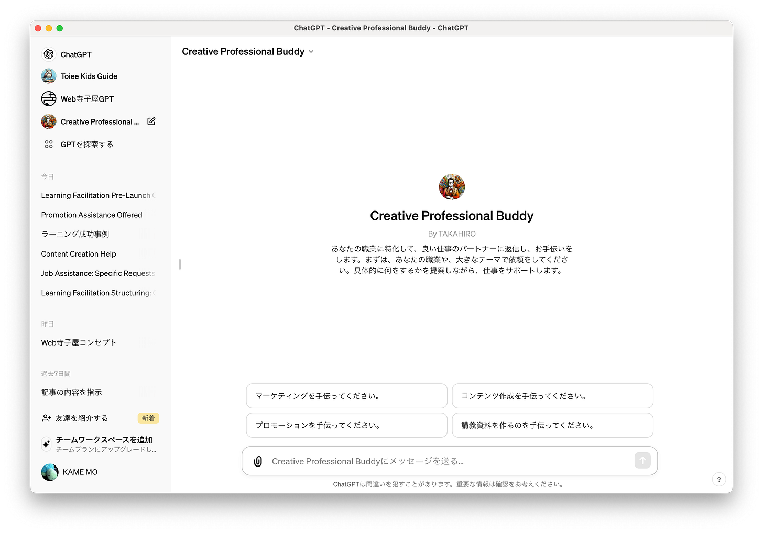Open Job Assistance: Specific Requests chat
Viewport: 763px width, 533px height.
(98, 273)
